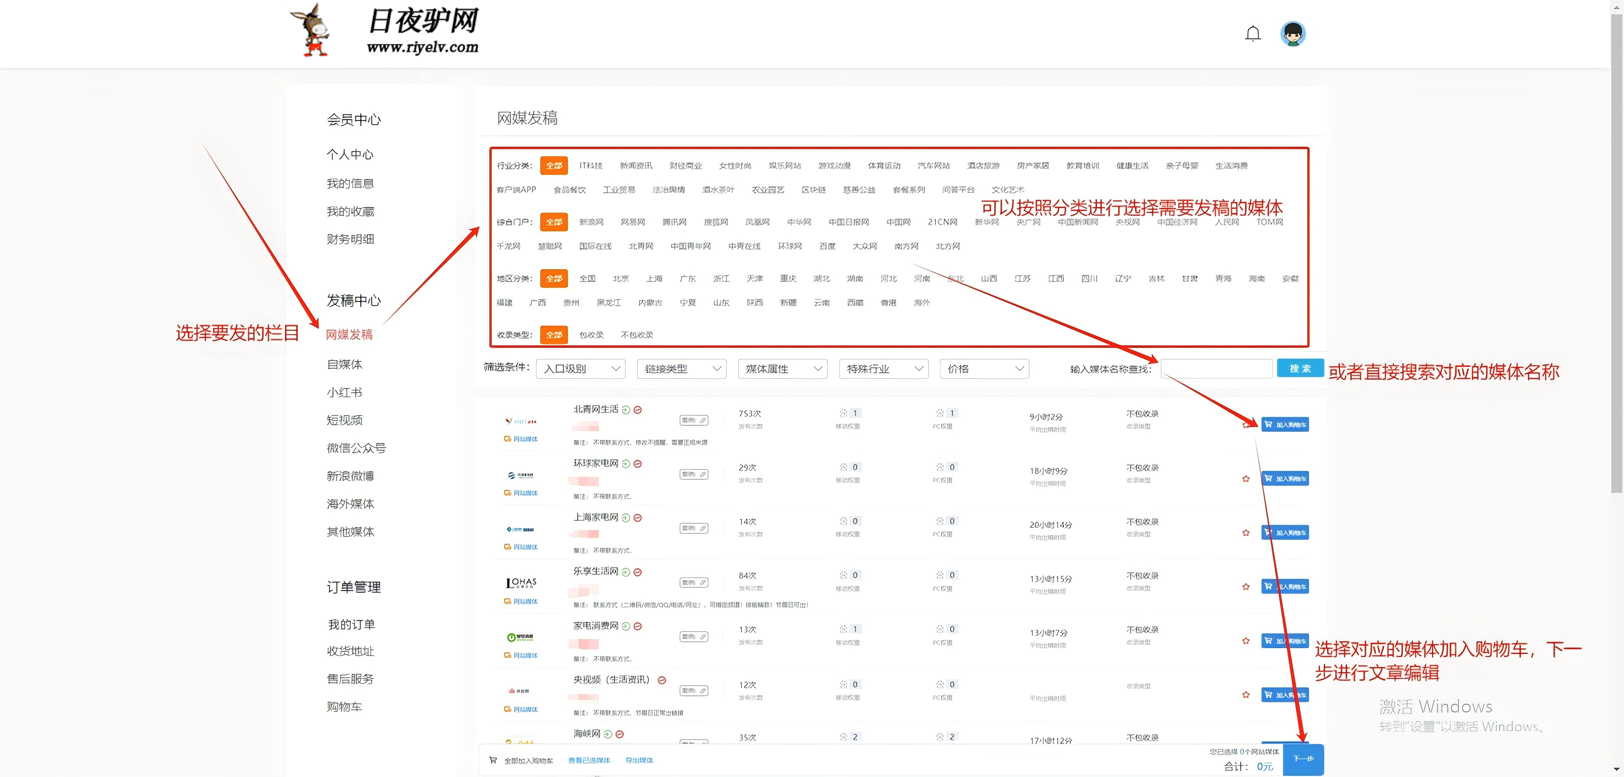Screen dimensions: 1624x777
Task: Click the blue 搜索 button
Action: point(1300,369)
